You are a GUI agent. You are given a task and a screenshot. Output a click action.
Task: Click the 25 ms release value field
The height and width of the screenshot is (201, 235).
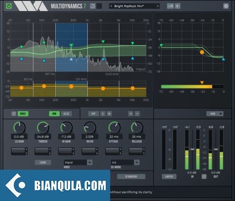click(x=137, y=137)
